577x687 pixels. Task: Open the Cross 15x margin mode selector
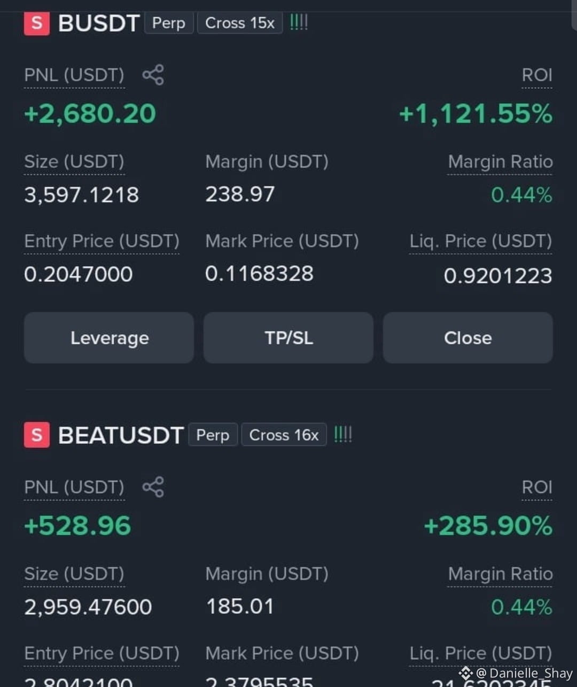[x=240, y=23]
